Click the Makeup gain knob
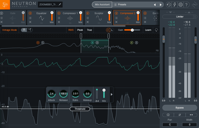Screen dimensions: 199x128 pos(88,94)
